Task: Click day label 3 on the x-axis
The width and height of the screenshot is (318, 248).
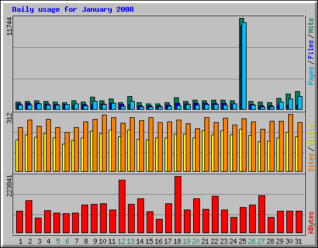Action: coord(39,241)
